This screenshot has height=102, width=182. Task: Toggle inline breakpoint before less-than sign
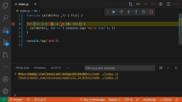click(61, 24)
